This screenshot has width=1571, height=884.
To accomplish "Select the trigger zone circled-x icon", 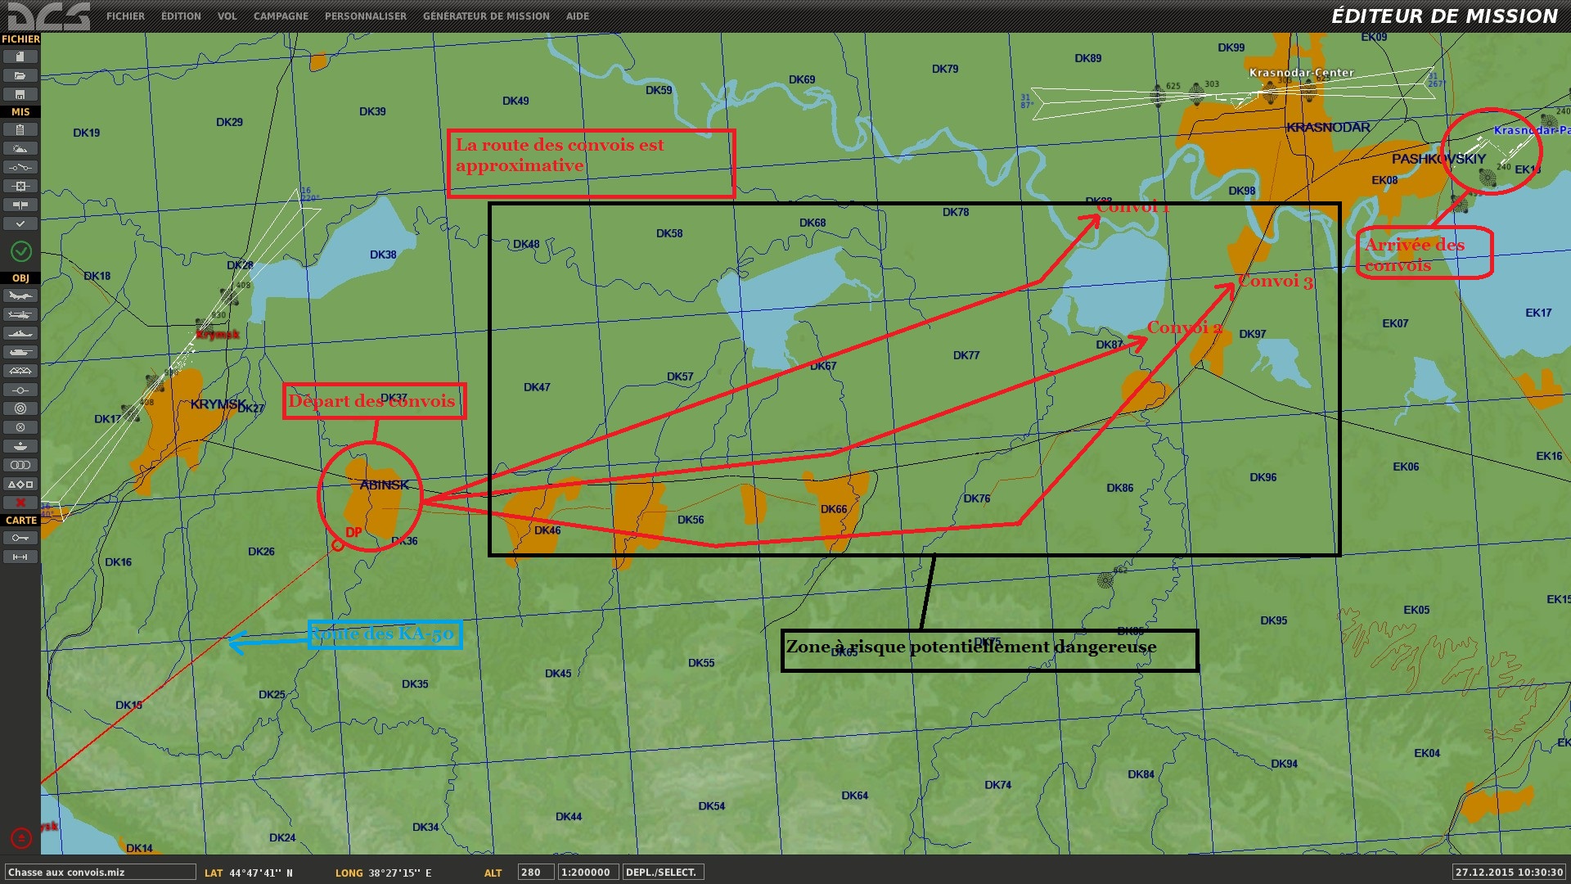I will (x=20, y=427).
